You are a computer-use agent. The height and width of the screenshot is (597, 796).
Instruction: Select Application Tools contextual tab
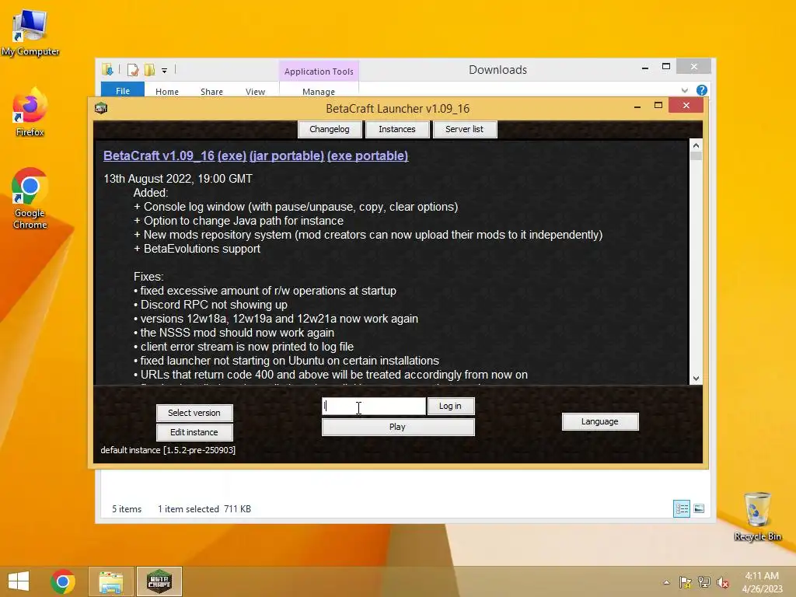coord(319,72)
